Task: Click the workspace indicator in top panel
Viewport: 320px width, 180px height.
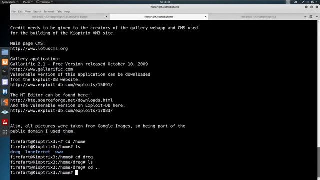Action: 288,2
